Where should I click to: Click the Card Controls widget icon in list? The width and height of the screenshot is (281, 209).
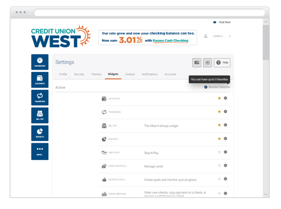[x=104, y=166]
